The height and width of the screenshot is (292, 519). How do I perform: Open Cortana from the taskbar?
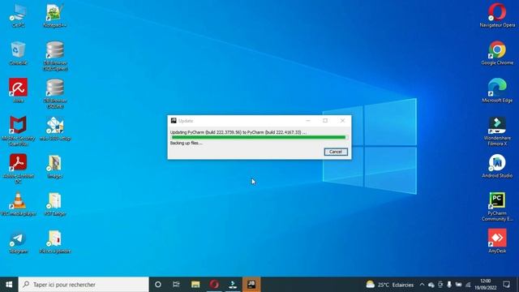[x=158, y=285]
